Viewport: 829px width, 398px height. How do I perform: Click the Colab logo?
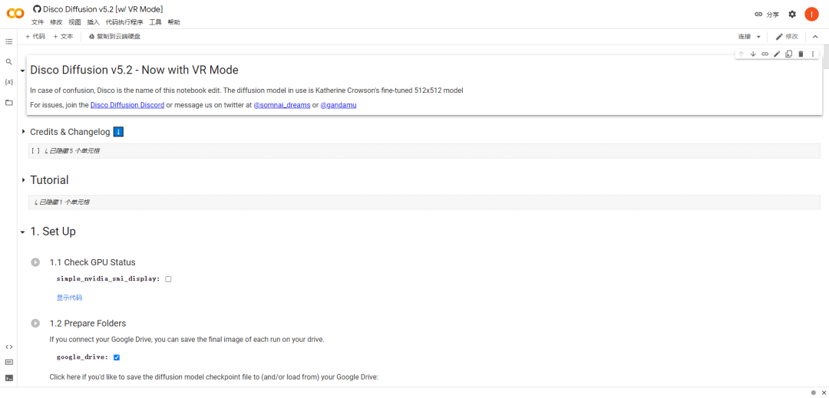pyautogui.click(x=15, y=13)
